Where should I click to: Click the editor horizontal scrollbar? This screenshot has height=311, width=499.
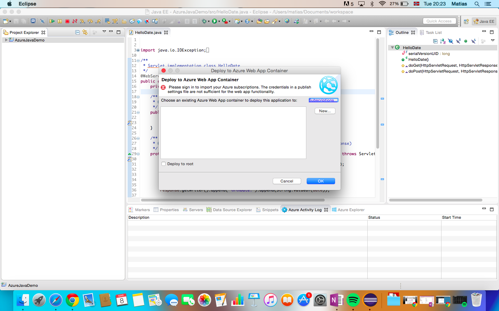click(233, 200)
